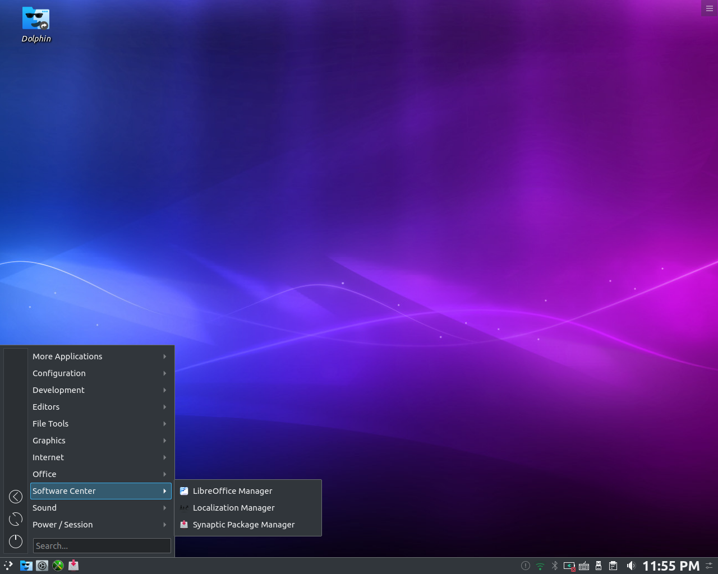
Task: Open the Wi-Fi network tray icon
Action: coord(540,566)
